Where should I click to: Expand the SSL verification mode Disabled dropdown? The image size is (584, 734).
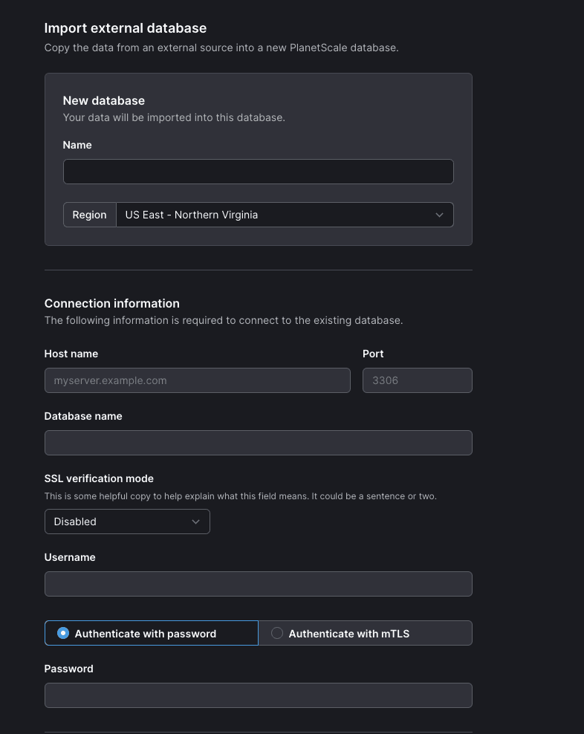(127, 522)
